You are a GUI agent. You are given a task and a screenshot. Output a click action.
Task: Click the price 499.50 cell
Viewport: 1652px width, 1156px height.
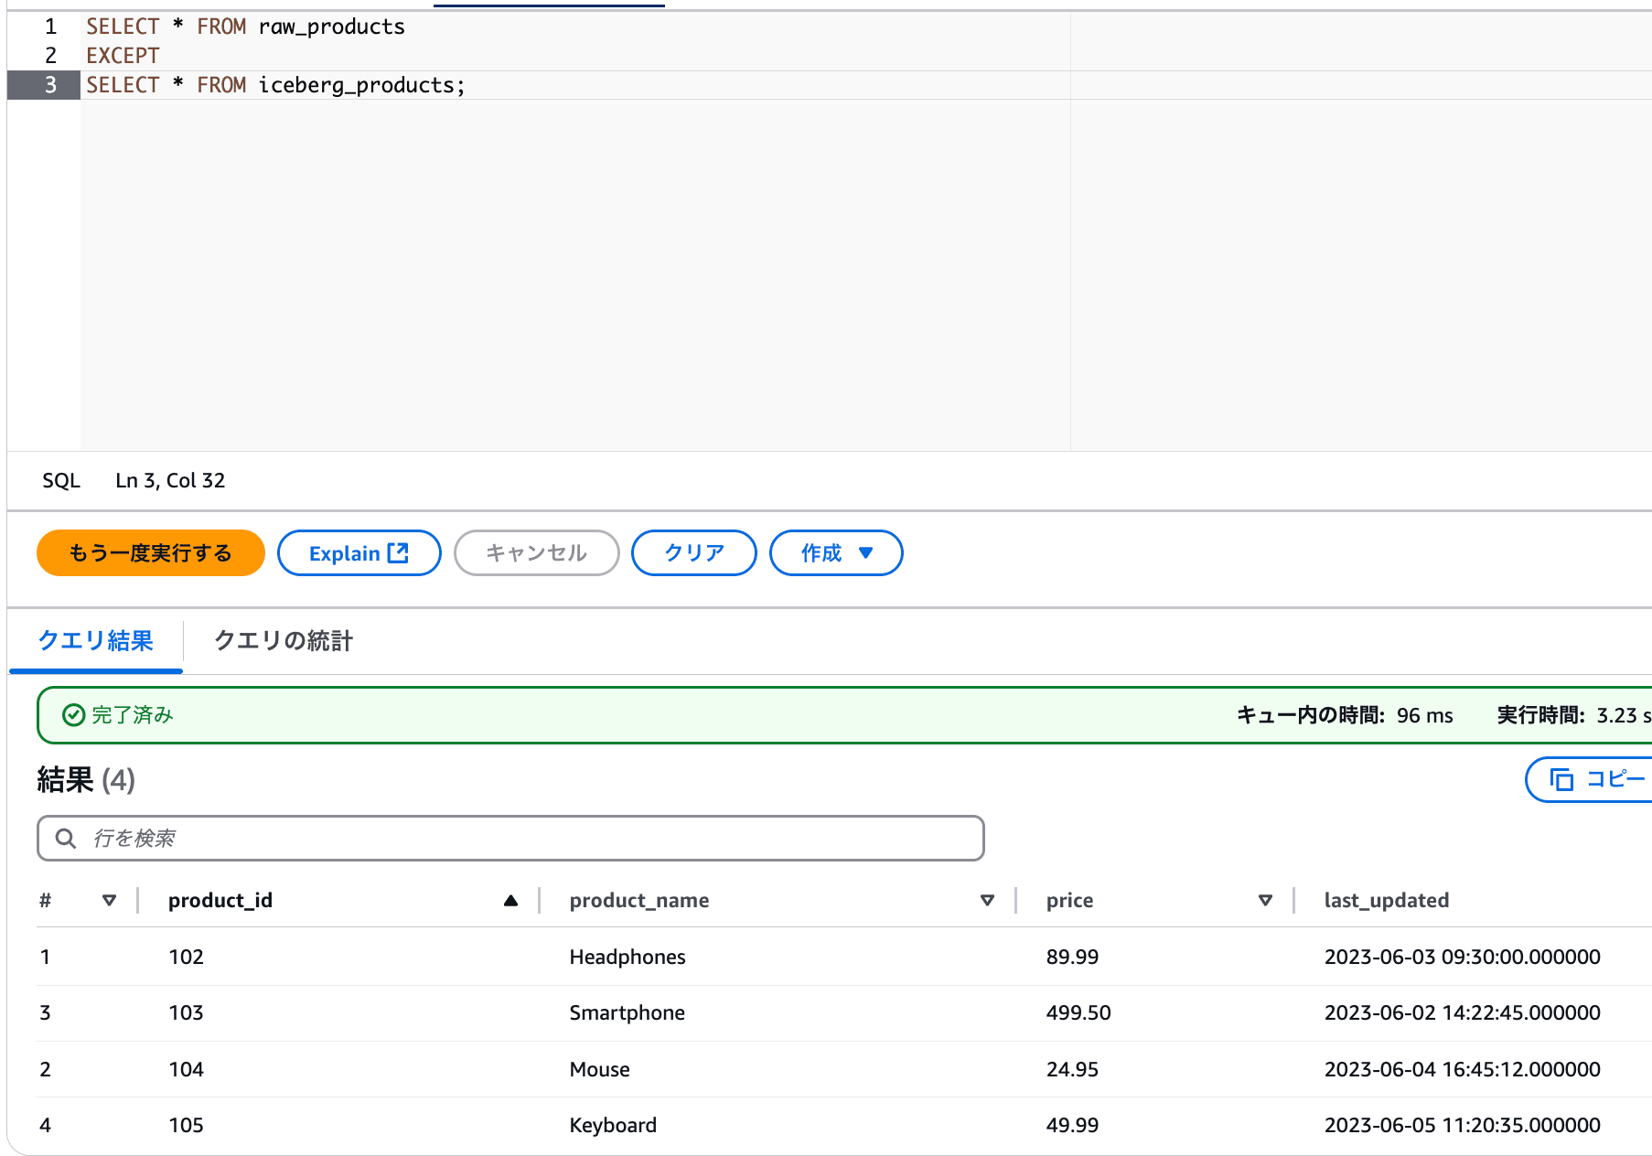pos(1078,1012)
